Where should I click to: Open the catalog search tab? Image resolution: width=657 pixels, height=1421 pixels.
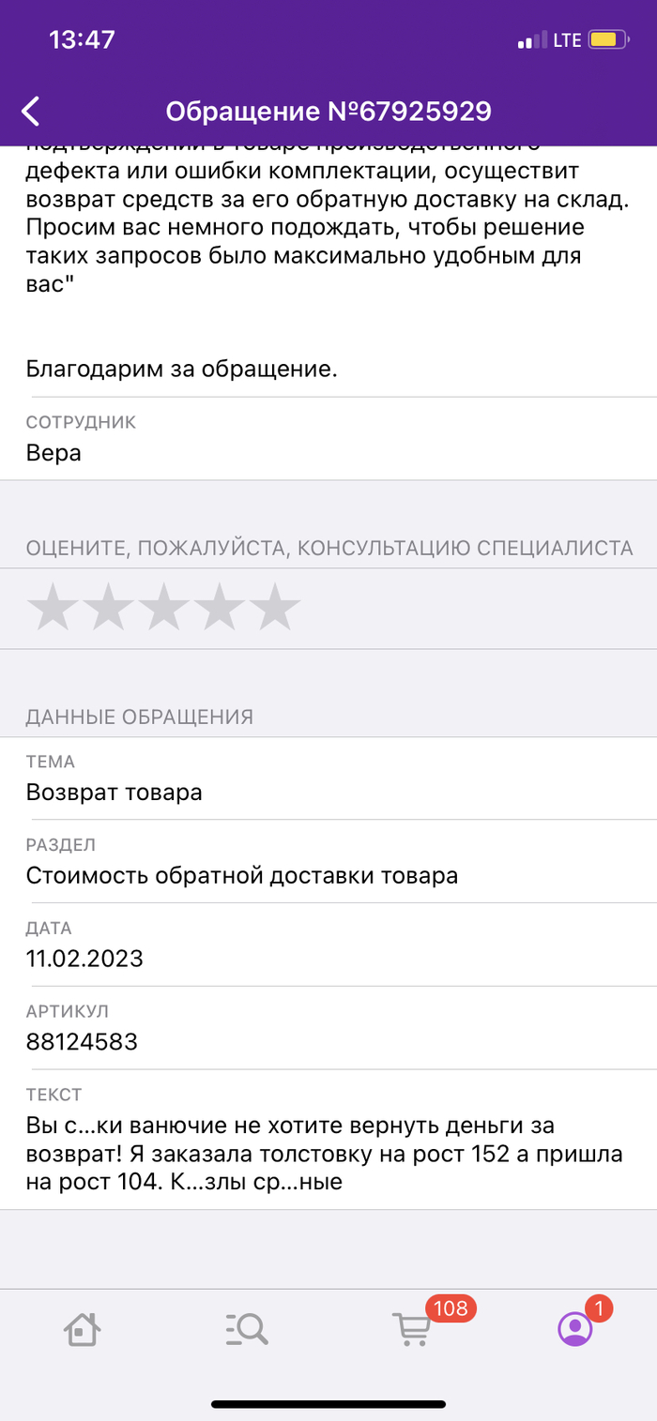pos(247,1328)
